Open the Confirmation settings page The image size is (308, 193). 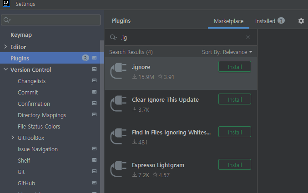(x=34, y=104)
